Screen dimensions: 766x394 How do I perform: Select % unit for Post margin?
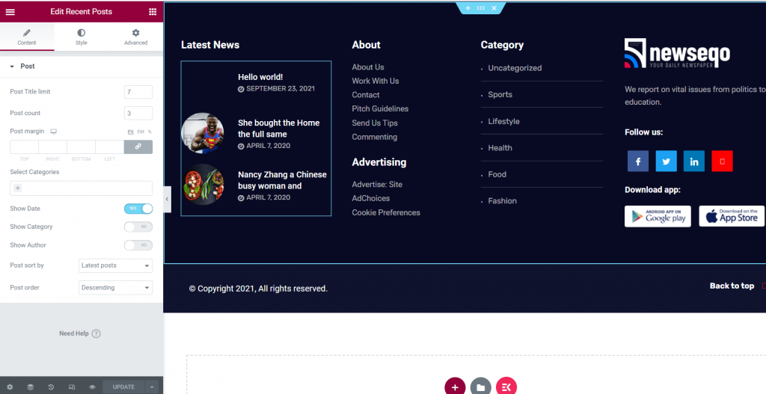point(150,132)
